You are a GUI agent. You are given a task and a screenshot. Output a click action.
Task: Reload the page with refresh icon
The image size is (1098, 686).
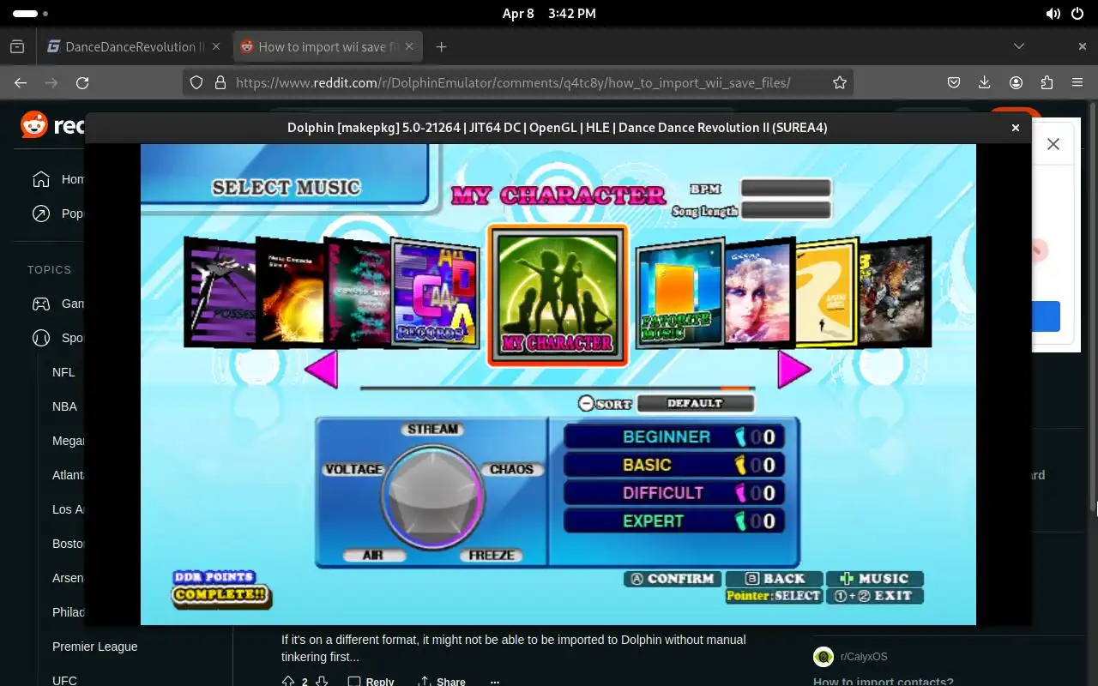pyautogui.click(x=82, y=82)
